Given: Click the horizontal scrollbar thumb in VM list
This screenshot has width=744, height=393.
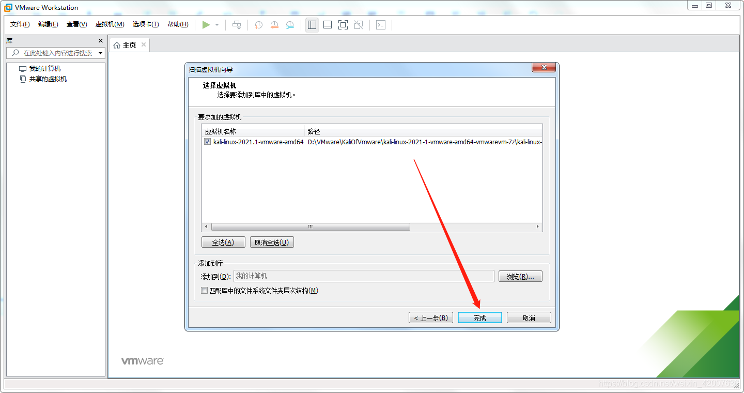Looking at the screenshot, I should pos(311,226).
